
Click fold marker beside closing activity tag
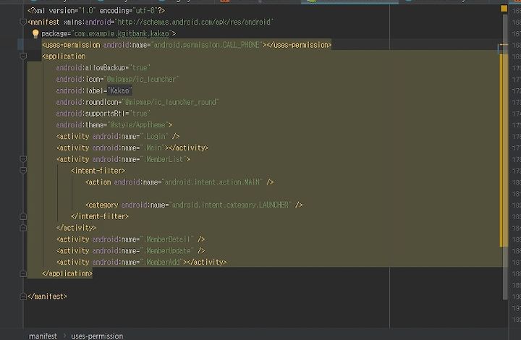(x=23, y=228)
